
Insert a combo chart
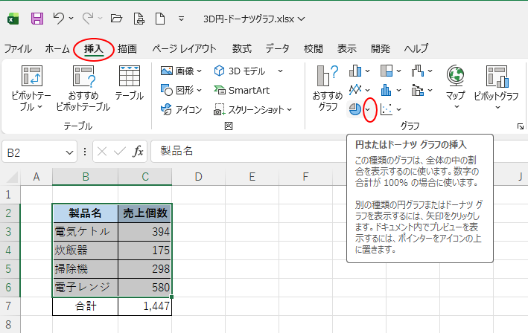(418, 90)
